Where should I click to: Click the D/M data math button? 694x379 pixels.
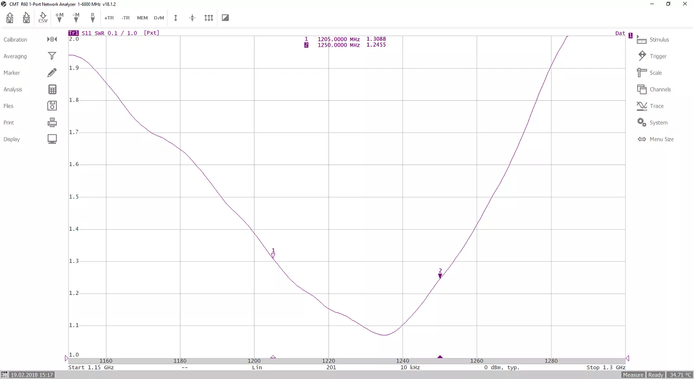pyautogui.click(x=159, y=18)
